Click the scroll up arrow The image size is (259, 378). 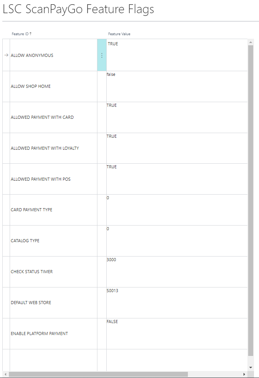pos(250,42)
